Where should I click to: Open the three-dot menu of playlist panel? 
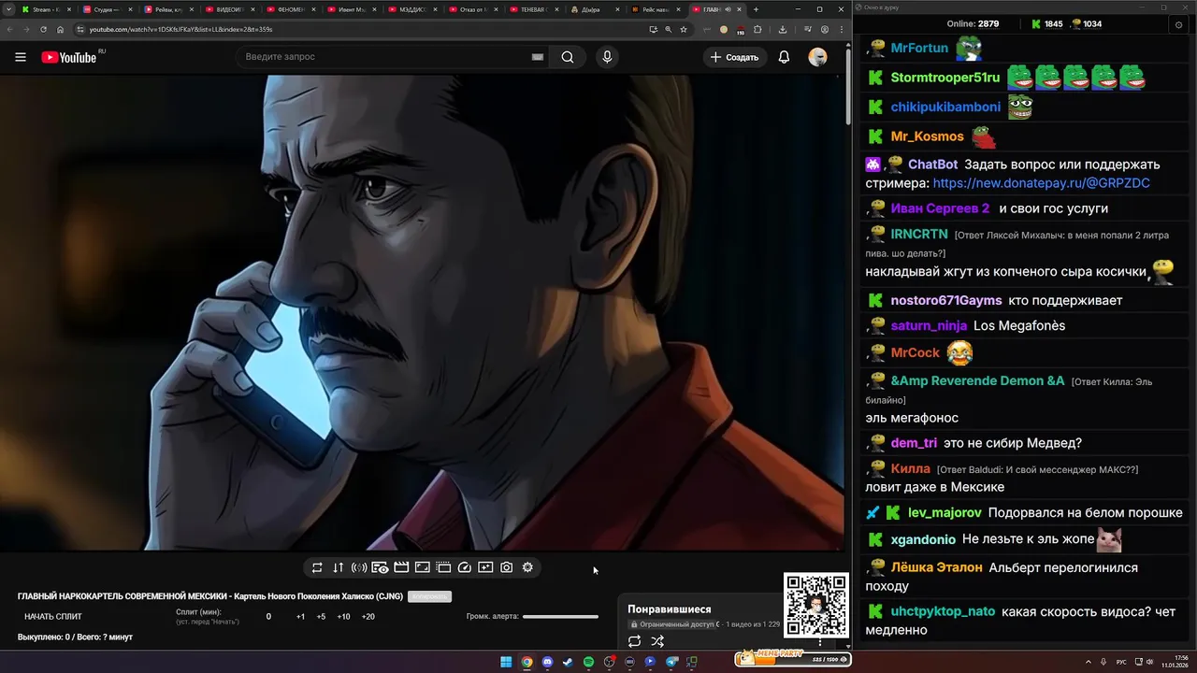(820, 642)
